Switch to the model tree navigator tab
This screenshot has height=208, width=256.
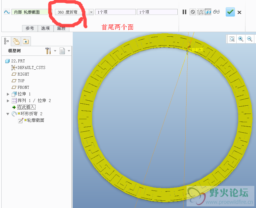6,41
